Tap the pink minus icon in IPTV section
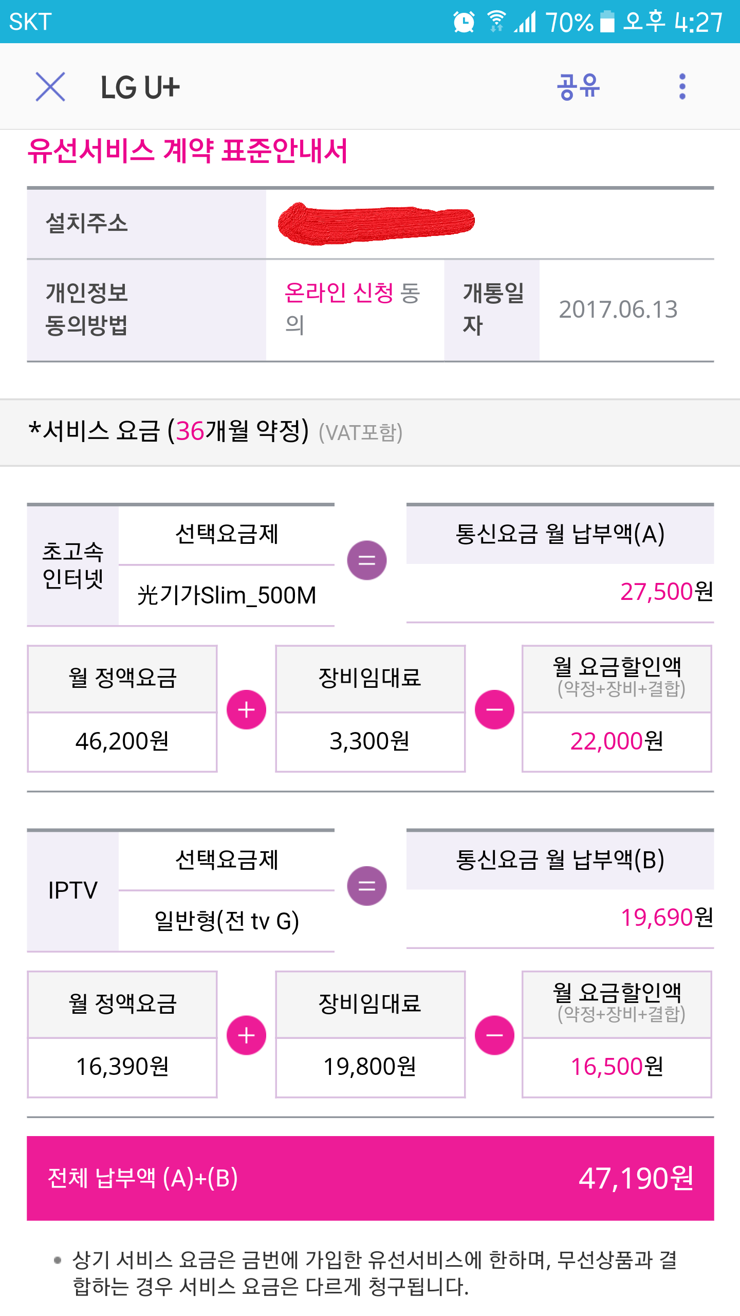Screen dimensions: 740x1316 494,1035
